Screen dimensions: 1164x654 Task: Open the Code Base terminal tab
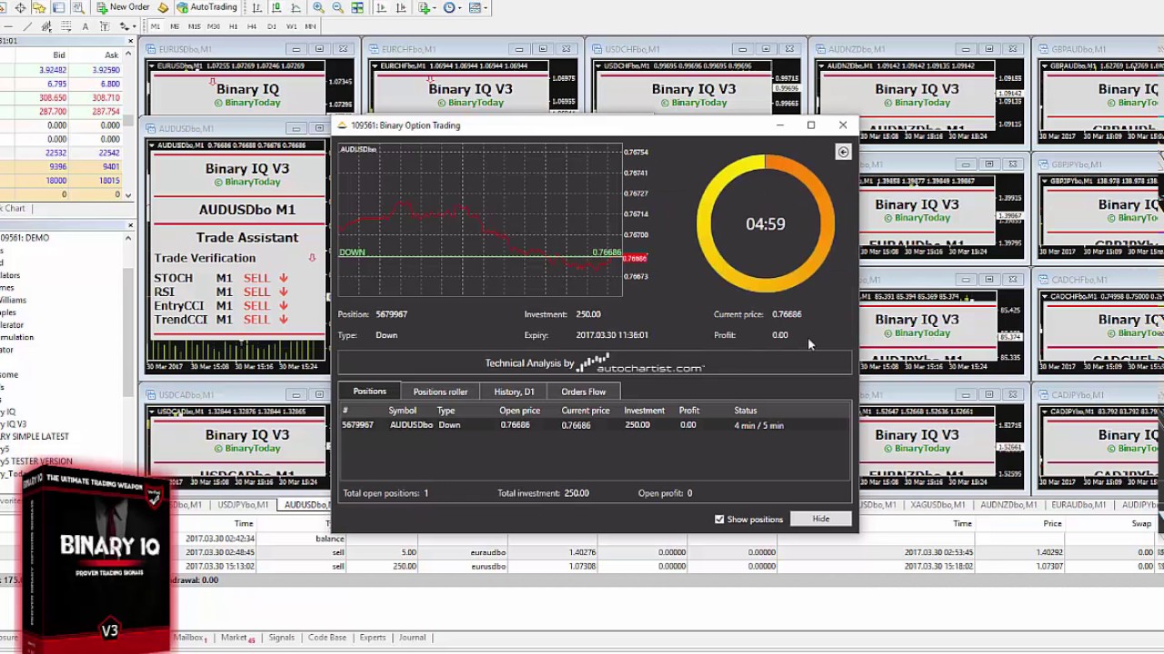coord(326,638)
